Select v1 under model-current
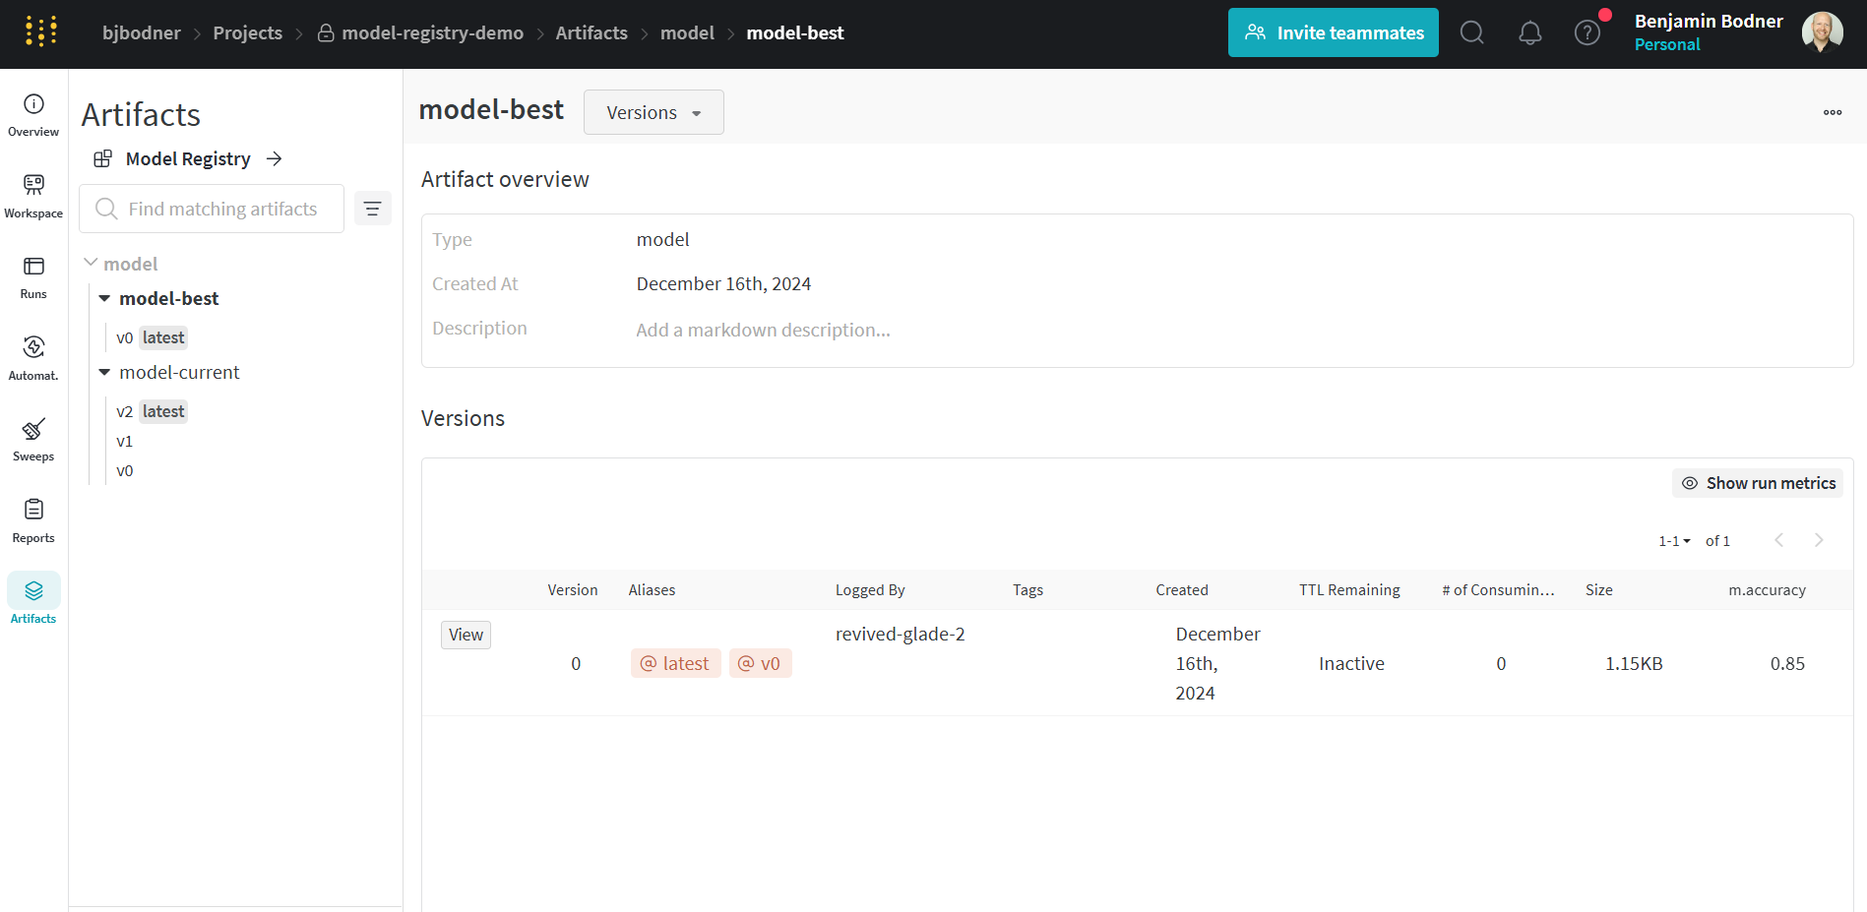This screenshot has height=912, width=1867. (125, 441)
